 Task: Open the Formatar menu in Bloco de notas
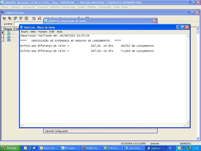click(x=42, y=32)
